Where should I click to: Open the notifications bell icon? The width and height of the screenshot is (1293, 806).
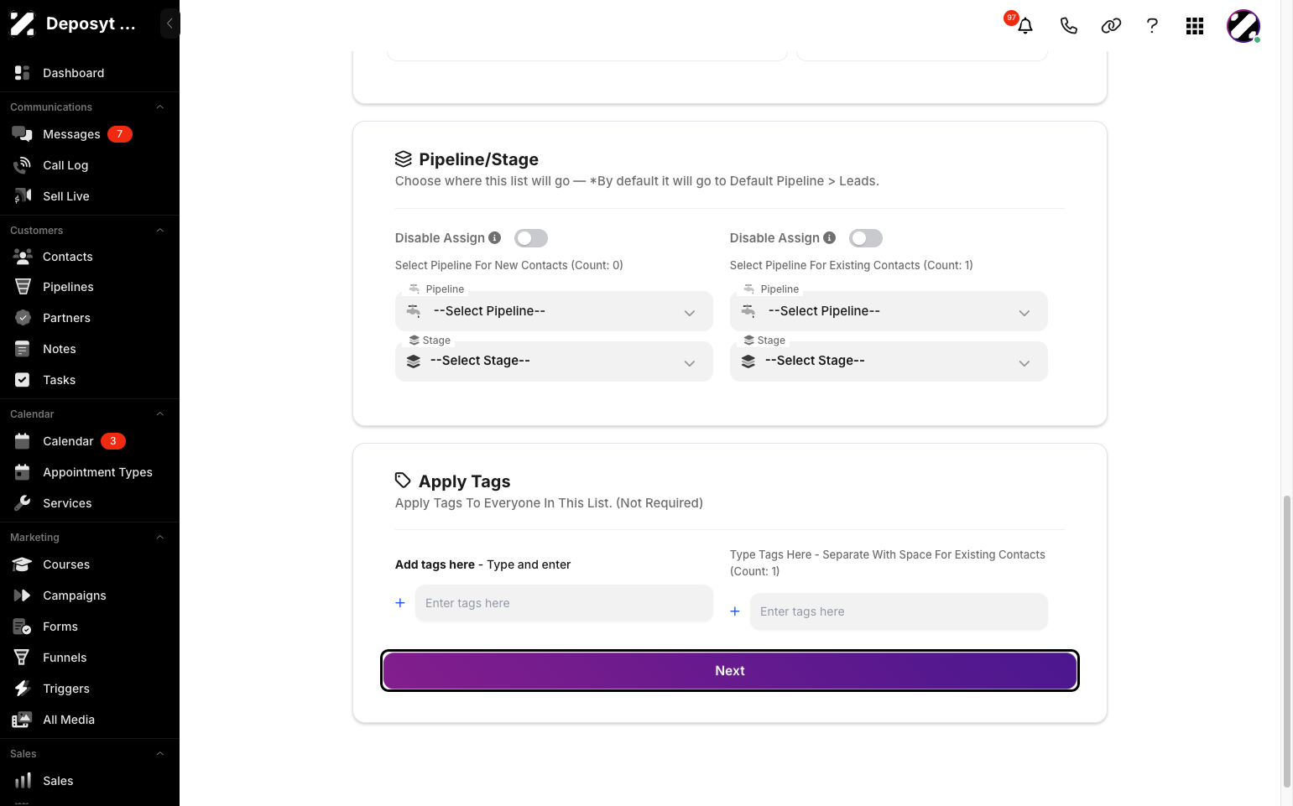[x=1024, y=26]
